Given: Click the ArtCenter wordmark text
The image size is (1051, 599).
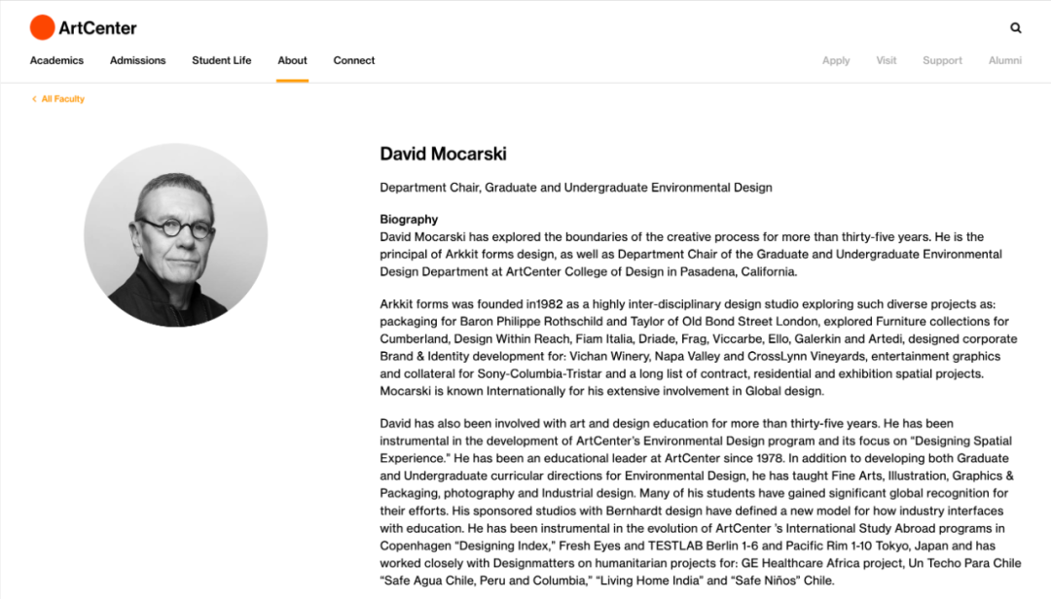Looking at the screenshot, I should click(x=98, y=28).
